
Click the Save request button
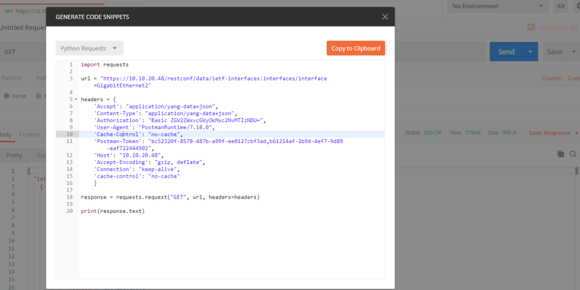tap(554, 52)
